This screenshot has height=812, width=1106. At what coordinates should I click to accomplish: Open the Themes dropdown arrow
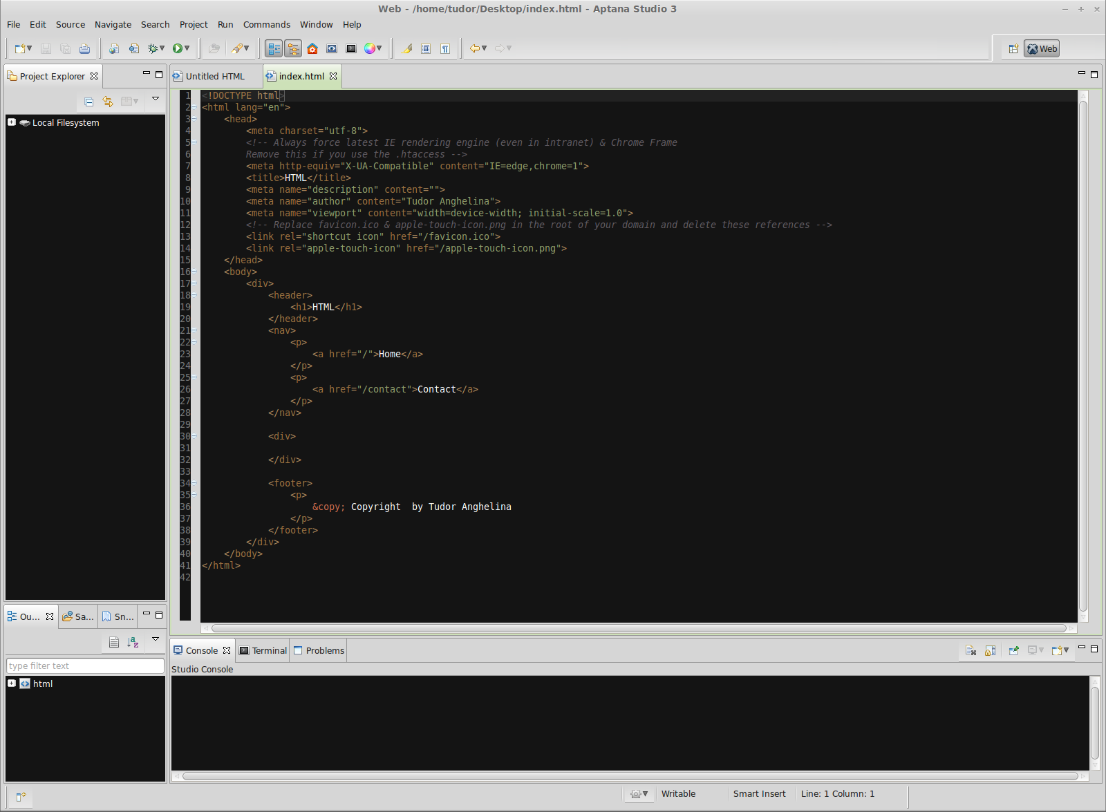(x=379, y=48)
